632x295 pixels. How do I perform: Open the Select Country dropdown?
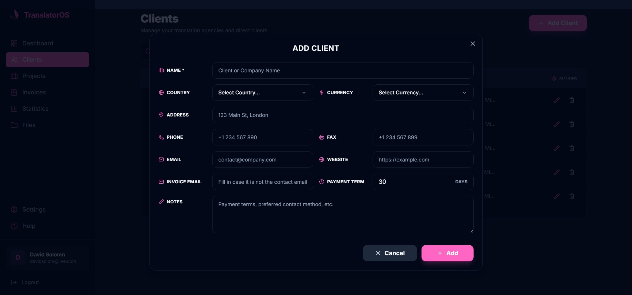pyautogui.click(x=262, y=92)
